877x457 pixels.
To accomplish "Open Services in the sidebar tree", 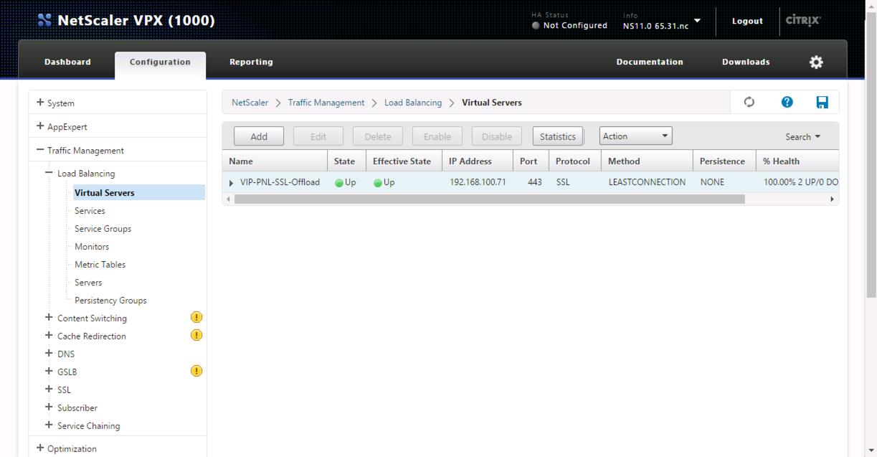I will pos(90,211).
